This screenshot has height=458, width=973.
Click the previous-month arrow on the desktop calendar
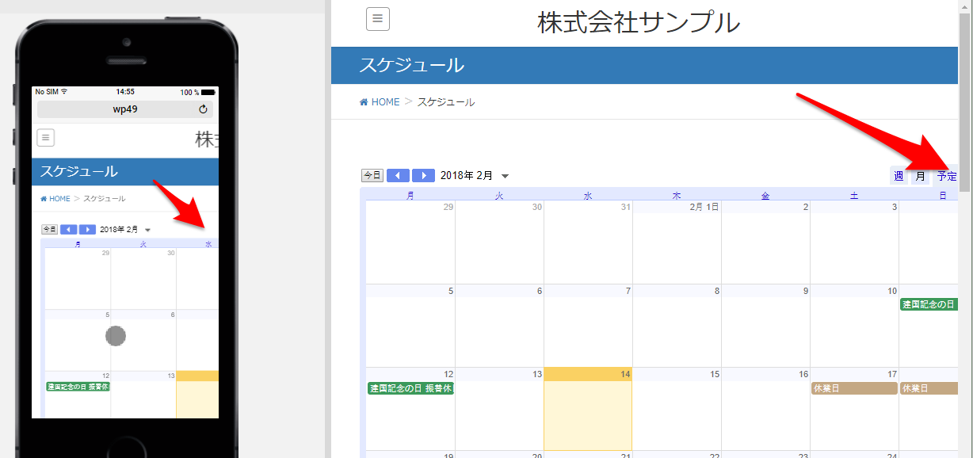point(398,175)
